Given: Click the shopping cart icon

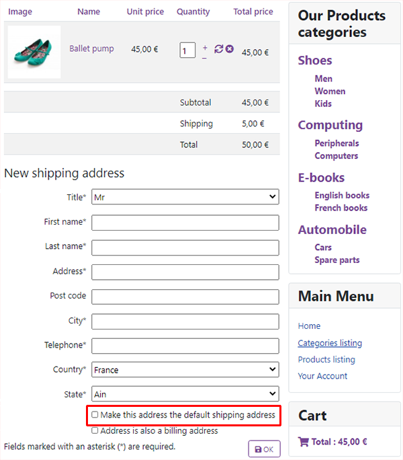Looking at the screenshot, I should [304, 442].
